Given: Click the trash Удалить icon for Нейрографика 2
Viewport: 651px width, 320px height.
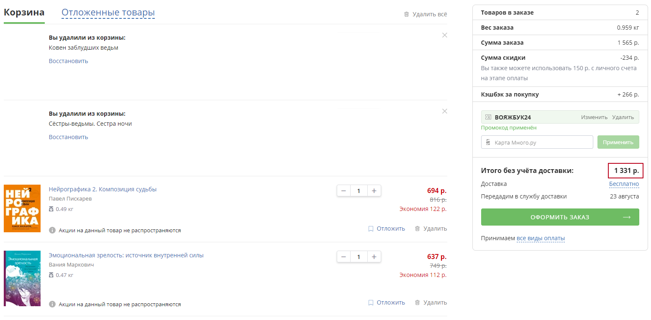Looking at the screenshot, I should click(x=417, y=229).
